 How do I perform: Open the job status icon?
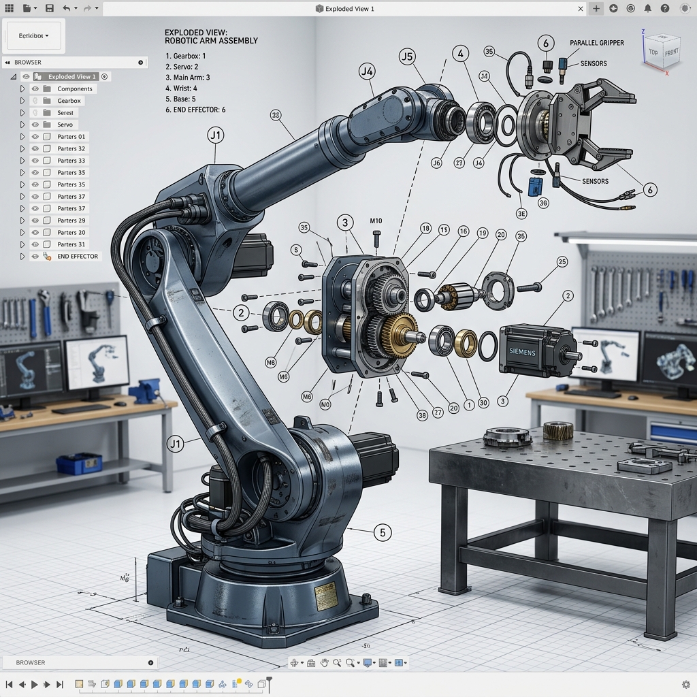(x=630, y=8)
